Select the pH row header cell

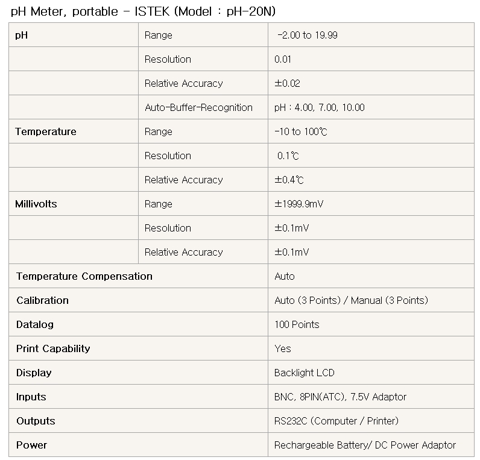point(74,35)
